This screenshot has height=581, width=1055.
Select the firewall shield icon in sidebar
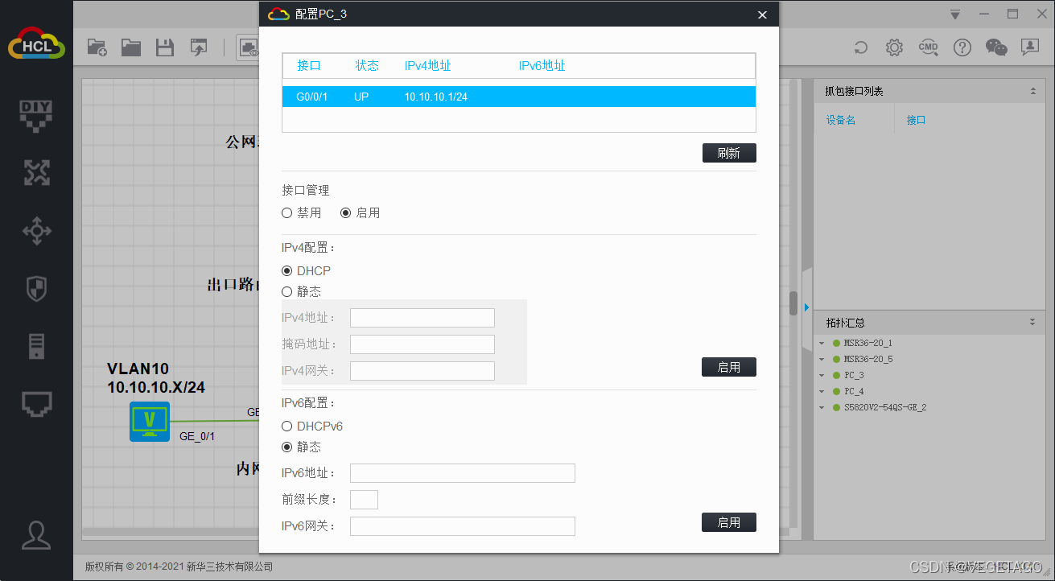tap(36, 289)
